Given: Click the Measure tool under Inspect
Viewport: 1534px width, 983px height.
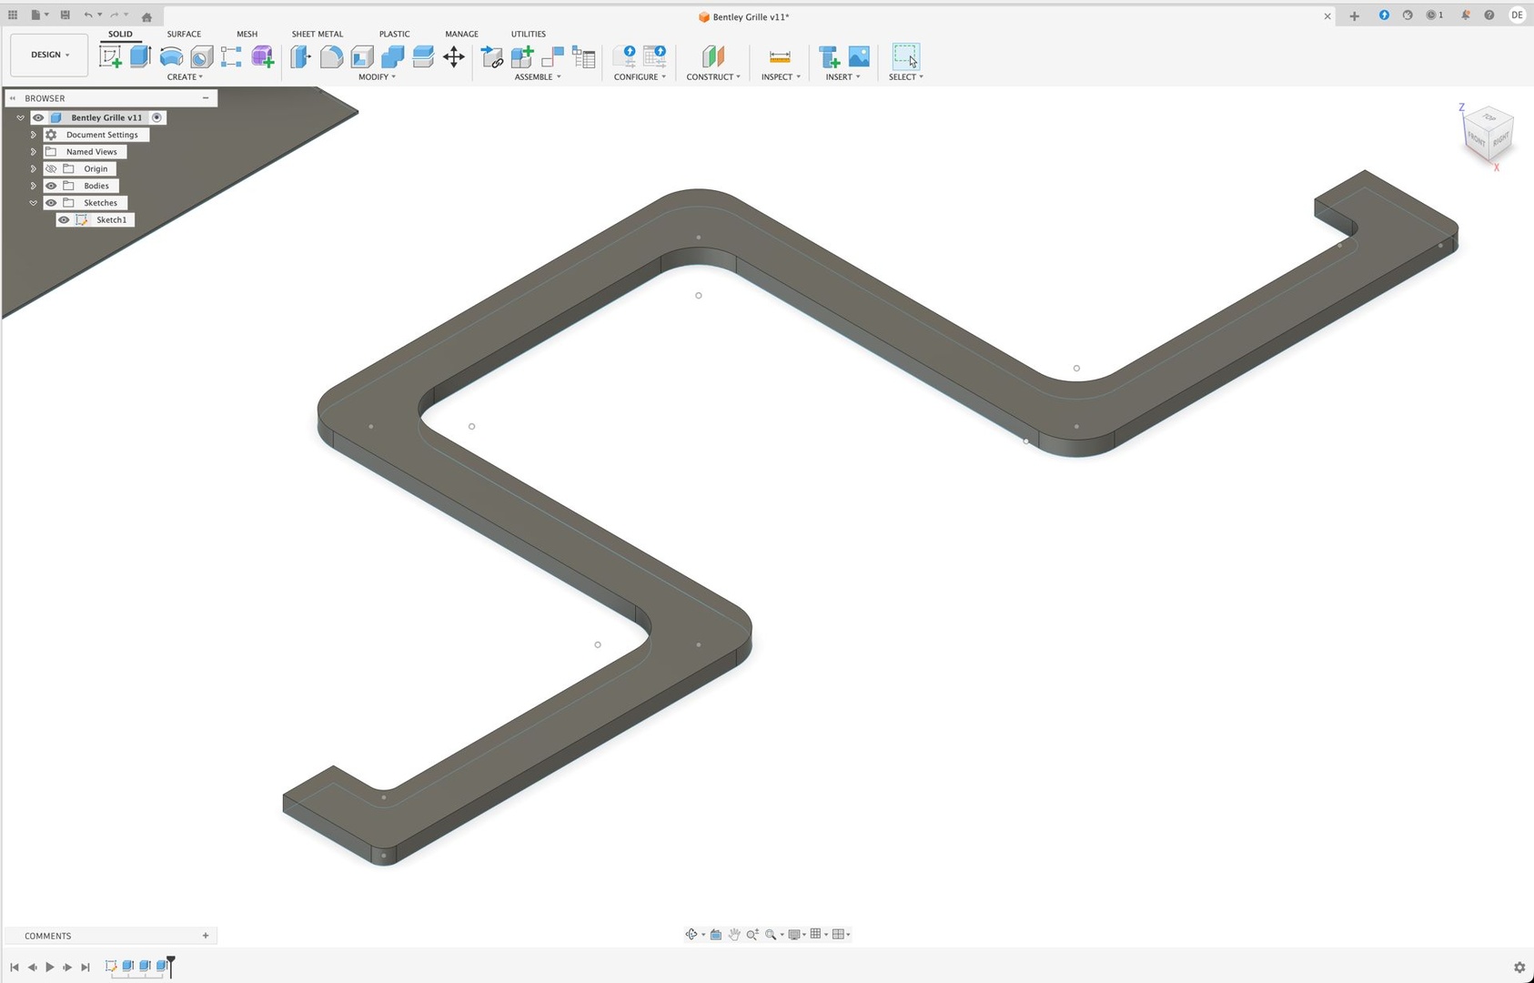Looking at the screenshot, I should 780,56.
